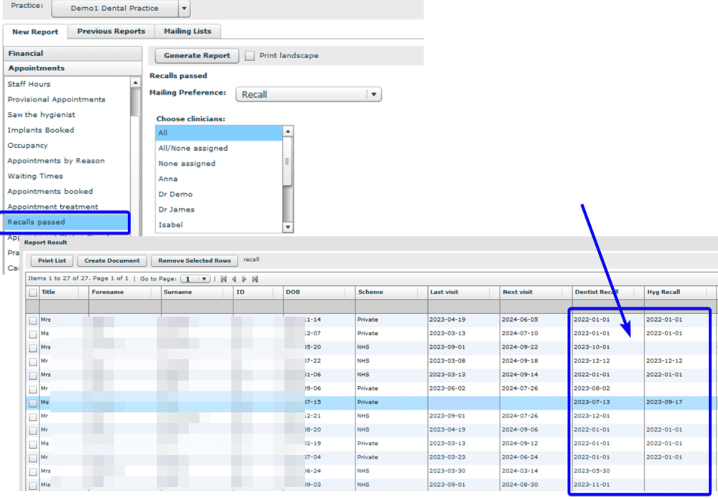Enable Print landscape checkbox

click(x=250, y=56)
